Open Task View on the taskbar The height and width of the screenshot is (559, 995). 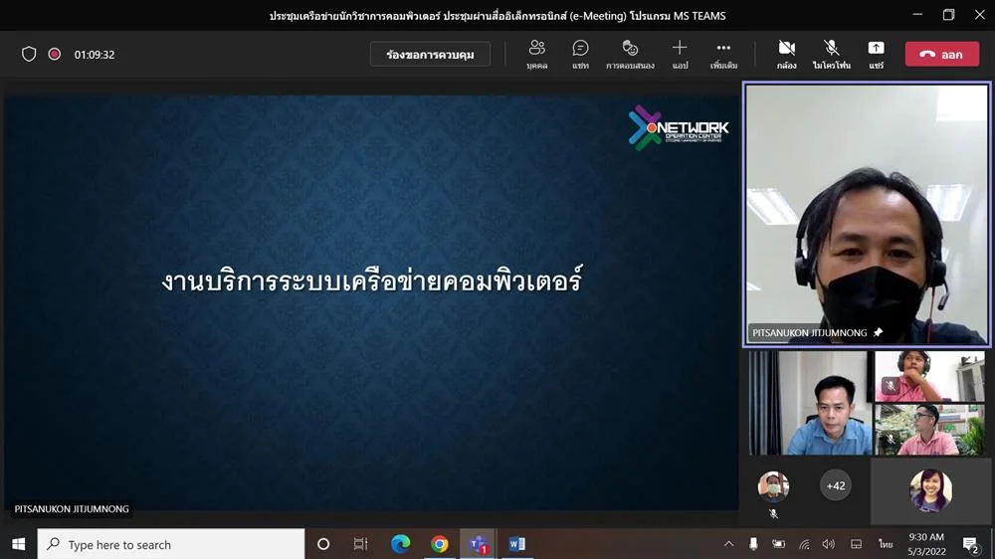tap(360, 544)
